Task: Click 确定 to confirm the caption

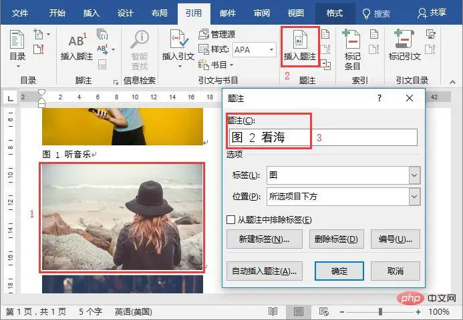Action: click(339, 271)
